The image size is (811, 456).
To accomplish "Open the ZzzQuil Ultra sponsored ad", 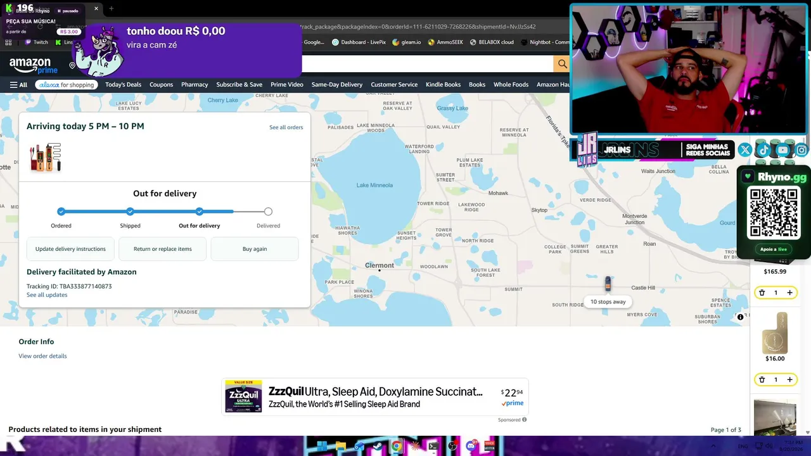I will pos(375,397).
